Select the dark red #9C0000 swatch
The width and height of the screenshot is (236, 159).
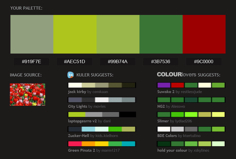[204, 34]
